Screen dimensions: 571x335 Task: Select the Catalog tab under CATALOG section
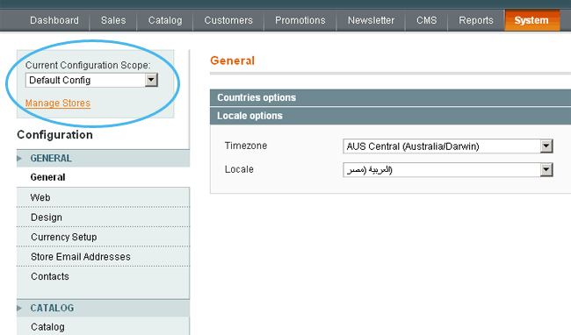(x=103, y=326)
